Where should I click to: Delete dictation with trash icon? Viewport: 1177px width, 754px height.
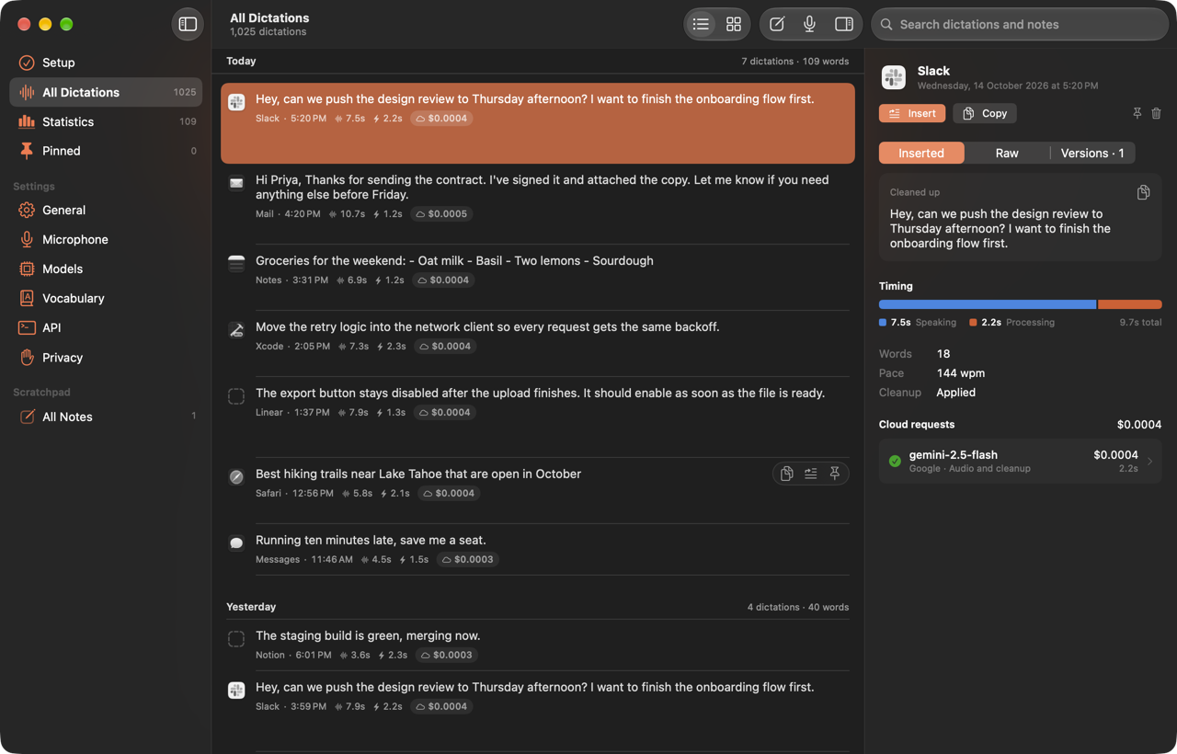click(1156, 113)
